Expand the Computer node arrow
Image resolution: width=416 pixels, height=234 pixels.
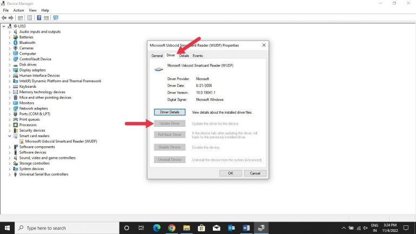[10, 54]
